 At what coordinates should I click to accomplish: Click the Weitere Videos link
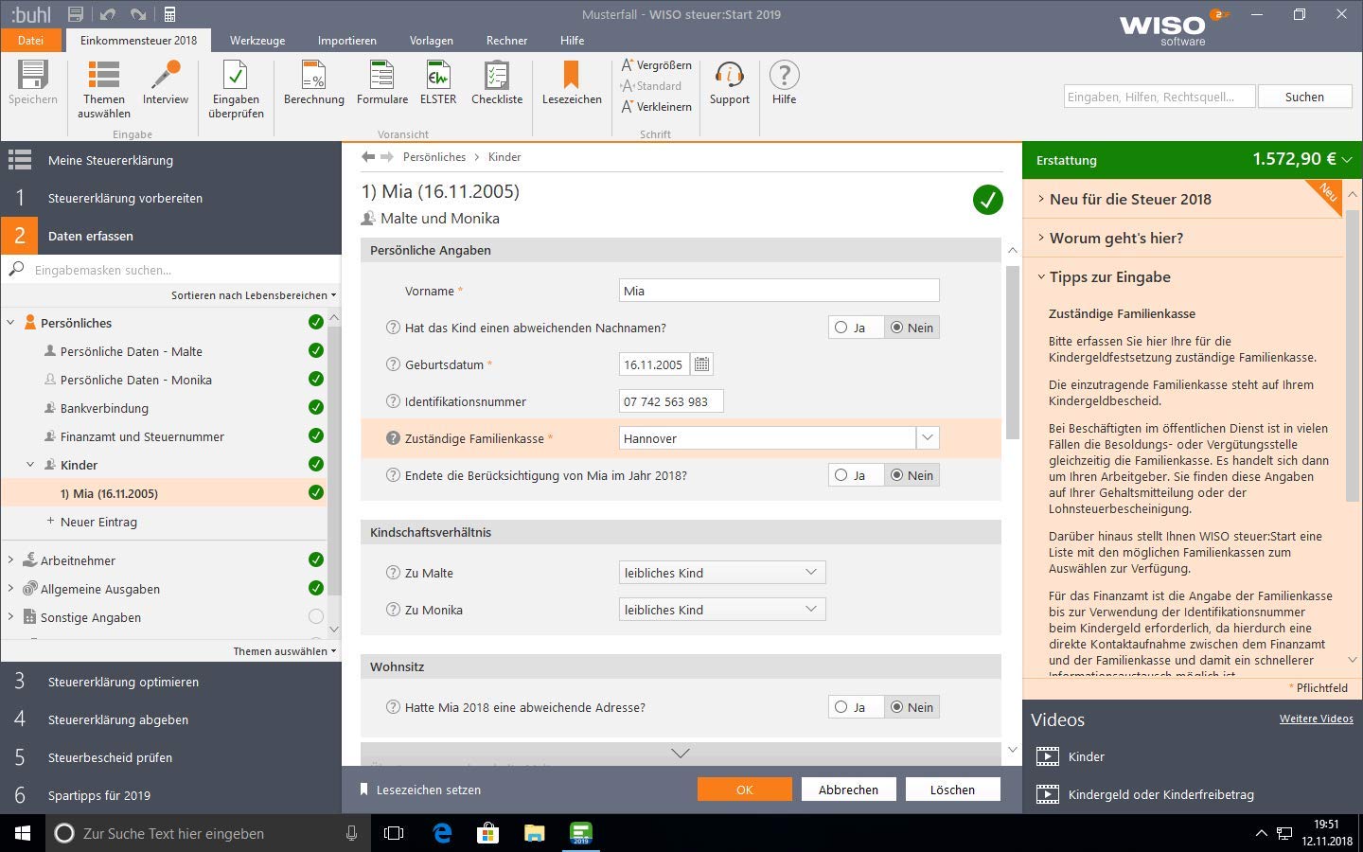pos(1316,719)
